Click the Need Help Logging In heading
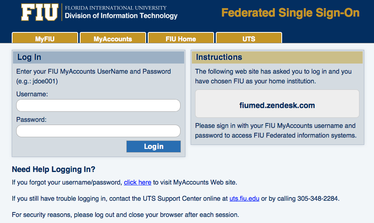This screenshot has width=374, height=223. pos(54,169)
